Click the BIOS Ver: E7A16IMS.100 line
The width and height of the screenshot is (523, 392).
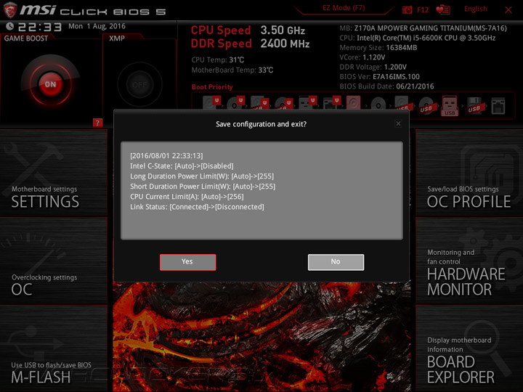(x=380, y=77)
